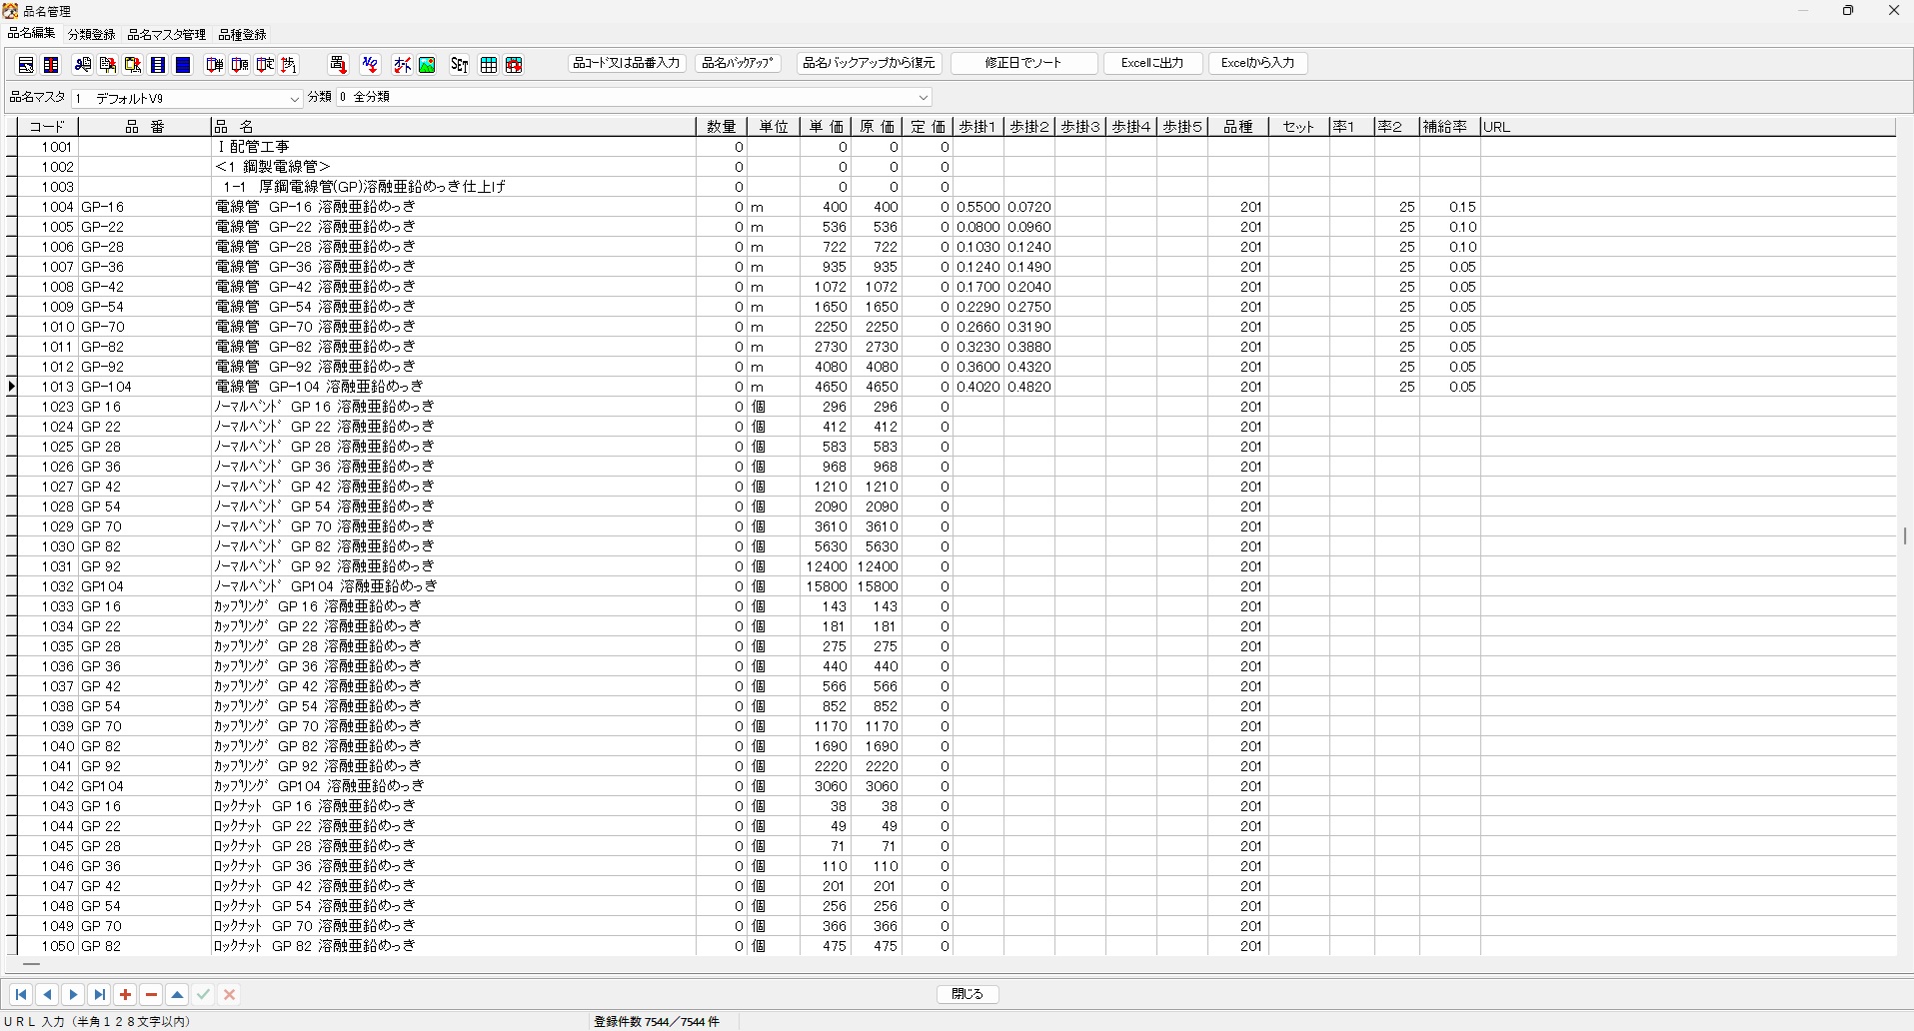This screenshot has height=1031, width=1914.
Task: Click the solid dark blue list icon
Action: pyautogui.click(x=183, y=65)
